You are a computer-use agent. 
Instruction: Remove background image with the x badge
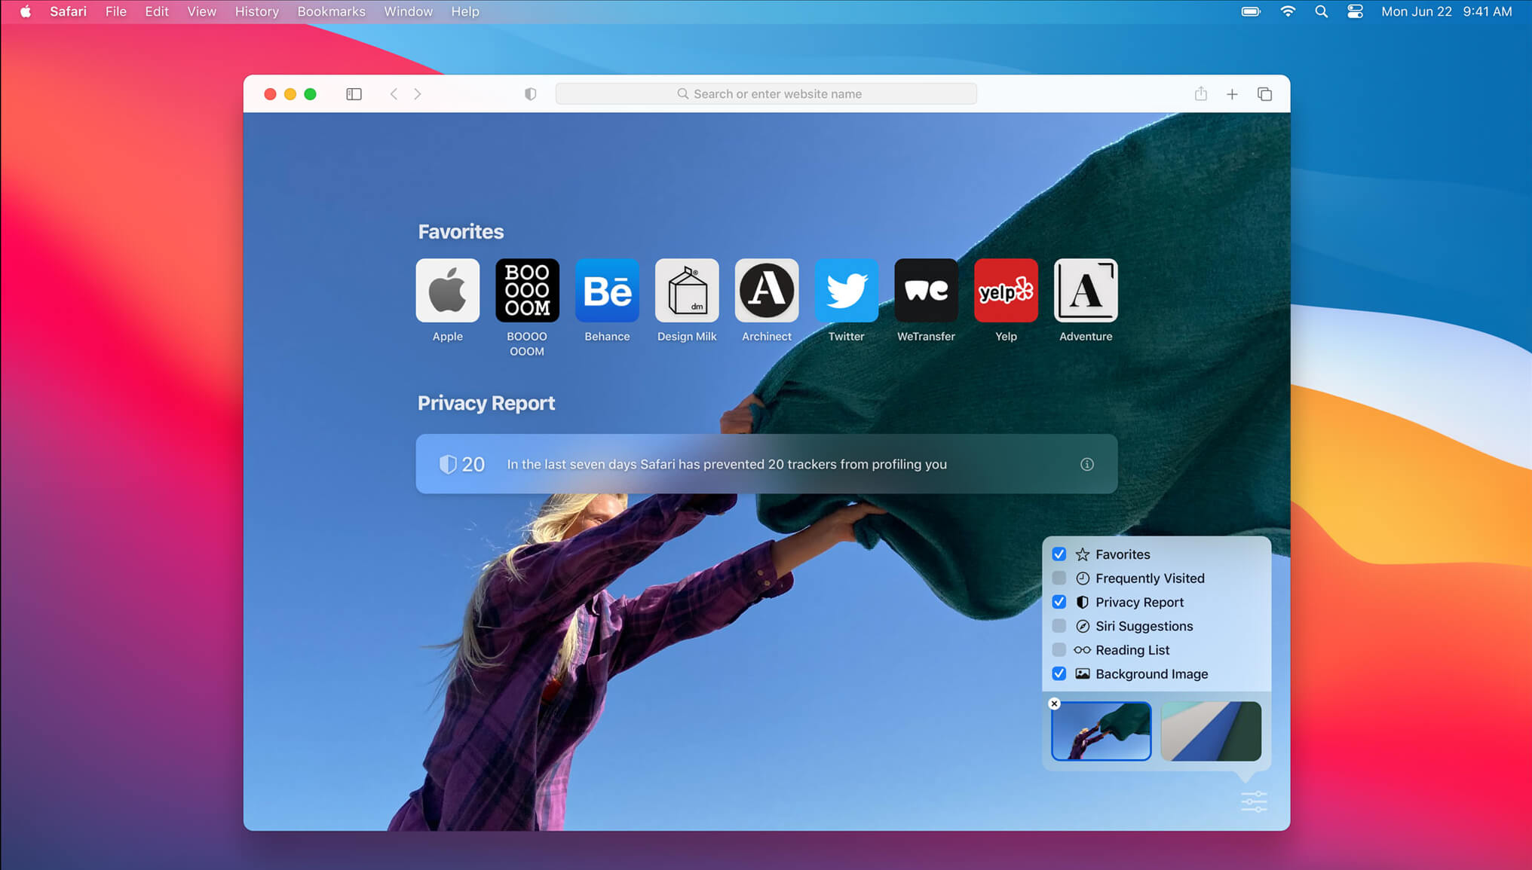click(x=1054, y=704)
